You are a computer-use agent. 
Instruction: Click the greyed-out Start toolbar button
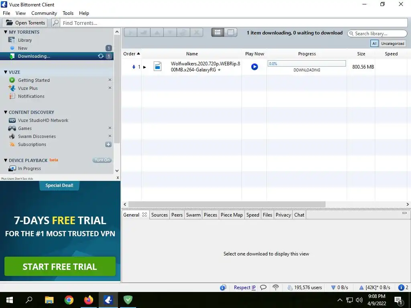click(x=130, y=32)
